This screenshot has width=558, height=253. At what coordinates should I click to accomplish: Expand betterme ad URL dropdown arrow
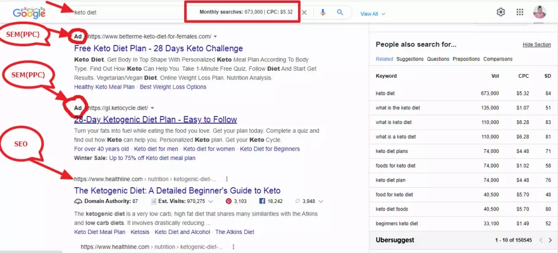215,36
